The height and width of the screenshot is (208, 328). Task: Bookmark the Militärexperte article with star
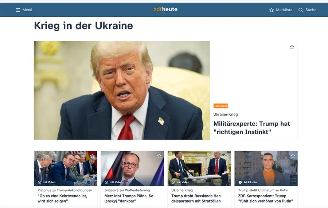tap(292, 47)
